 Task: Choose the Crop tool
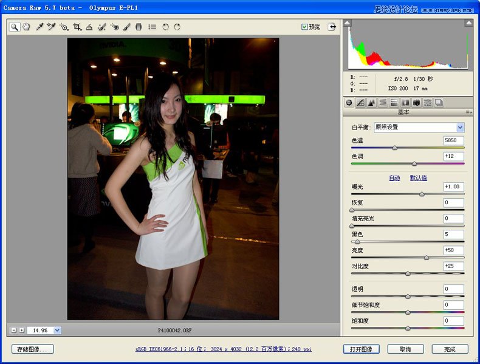point(77,27)
